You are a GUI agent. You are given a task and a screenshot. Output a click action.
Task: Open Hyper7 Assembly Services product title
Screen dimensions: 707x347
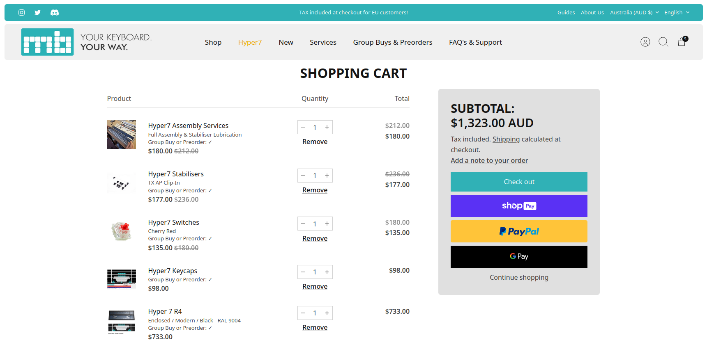(188, 126)
